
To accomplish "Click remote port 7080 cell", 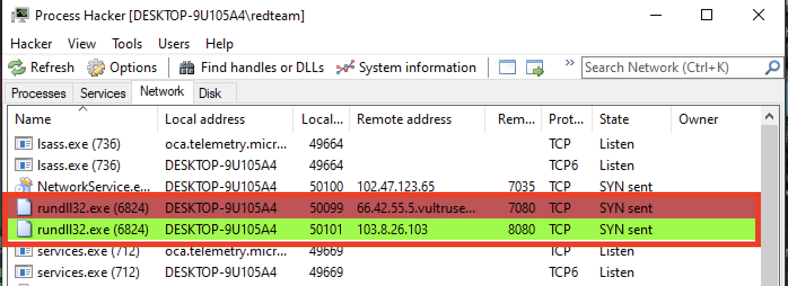I will tap(521, 208).
